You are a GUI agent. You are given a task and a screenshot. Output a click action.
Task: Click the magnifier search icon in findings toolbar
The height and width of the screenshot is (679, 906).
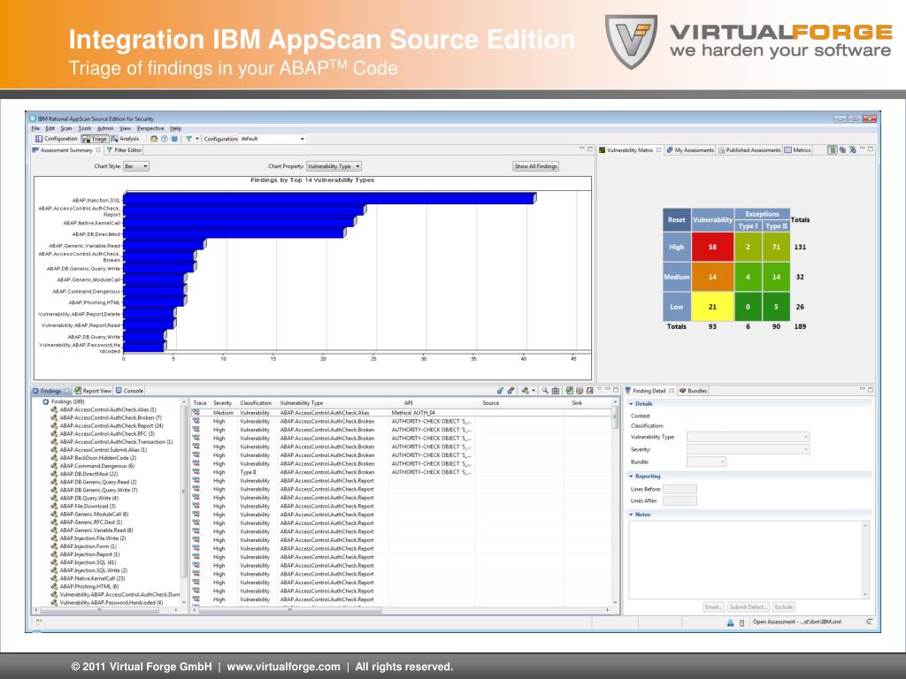point(545,391)
